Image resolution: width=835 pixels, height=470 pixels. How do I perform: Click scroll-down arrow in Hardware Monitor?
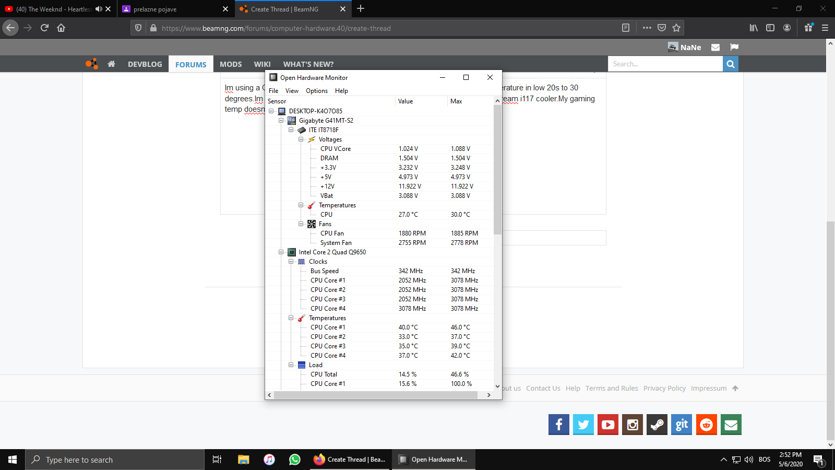[497, 386]
